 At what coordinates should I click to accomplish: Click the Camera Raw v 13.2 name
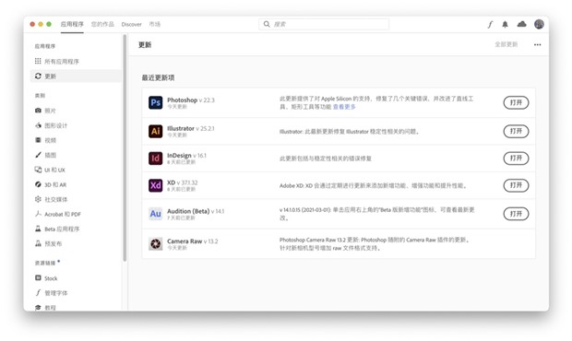point(193,241)
